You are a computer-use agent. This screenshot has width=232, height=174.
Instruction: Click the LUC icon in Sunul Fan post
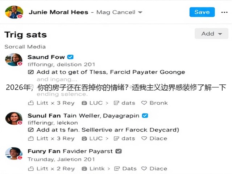(x=84, y=138)
